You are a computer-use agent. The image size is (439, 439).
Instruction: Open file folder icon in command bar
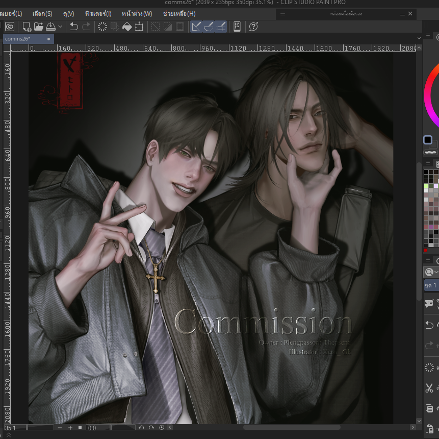point(39,27)
